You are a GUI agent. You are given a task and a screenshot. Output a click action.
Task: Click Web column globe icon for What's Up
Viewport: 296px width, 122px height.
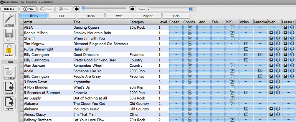tap(278, 87)
